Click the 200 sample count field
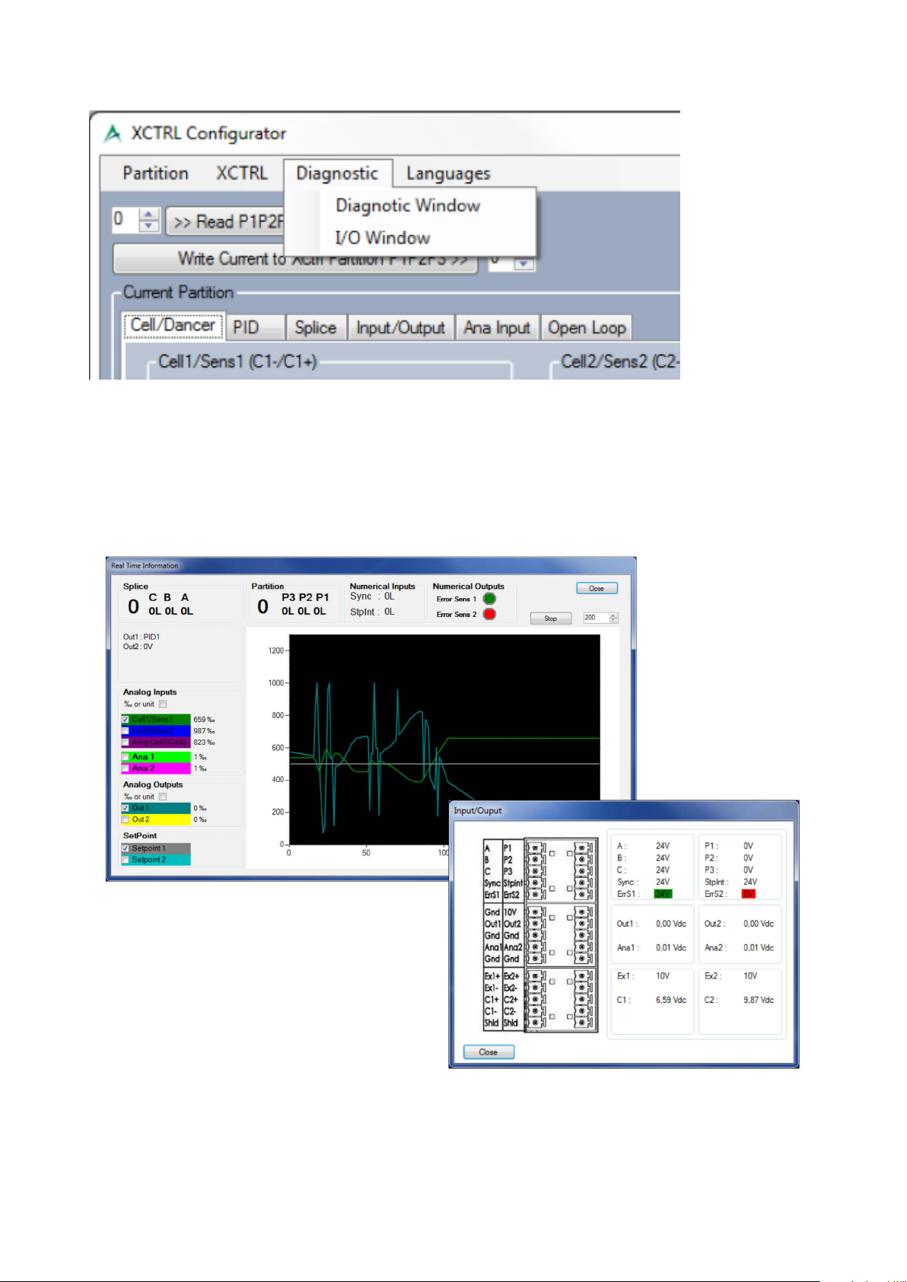The width and height of the screenshot is (907, 1282). (x=596, y=618)
